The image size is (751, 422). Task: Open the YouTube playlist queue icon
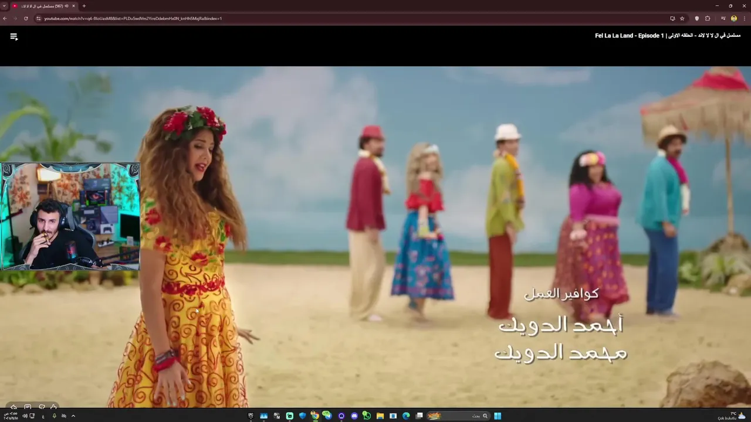point(14,36)
